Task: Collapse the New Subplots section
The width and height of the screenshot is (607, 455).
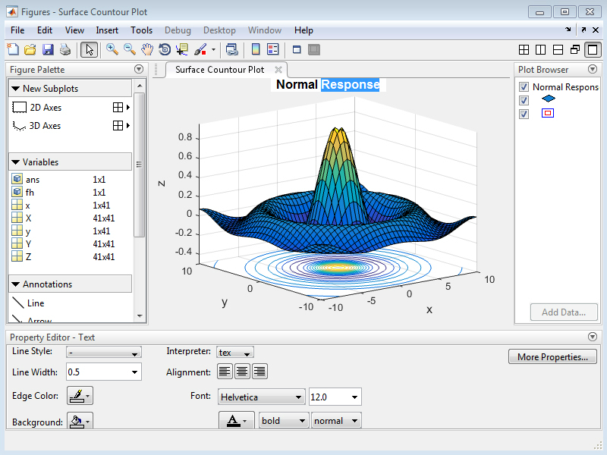Action: coord(17,87)
